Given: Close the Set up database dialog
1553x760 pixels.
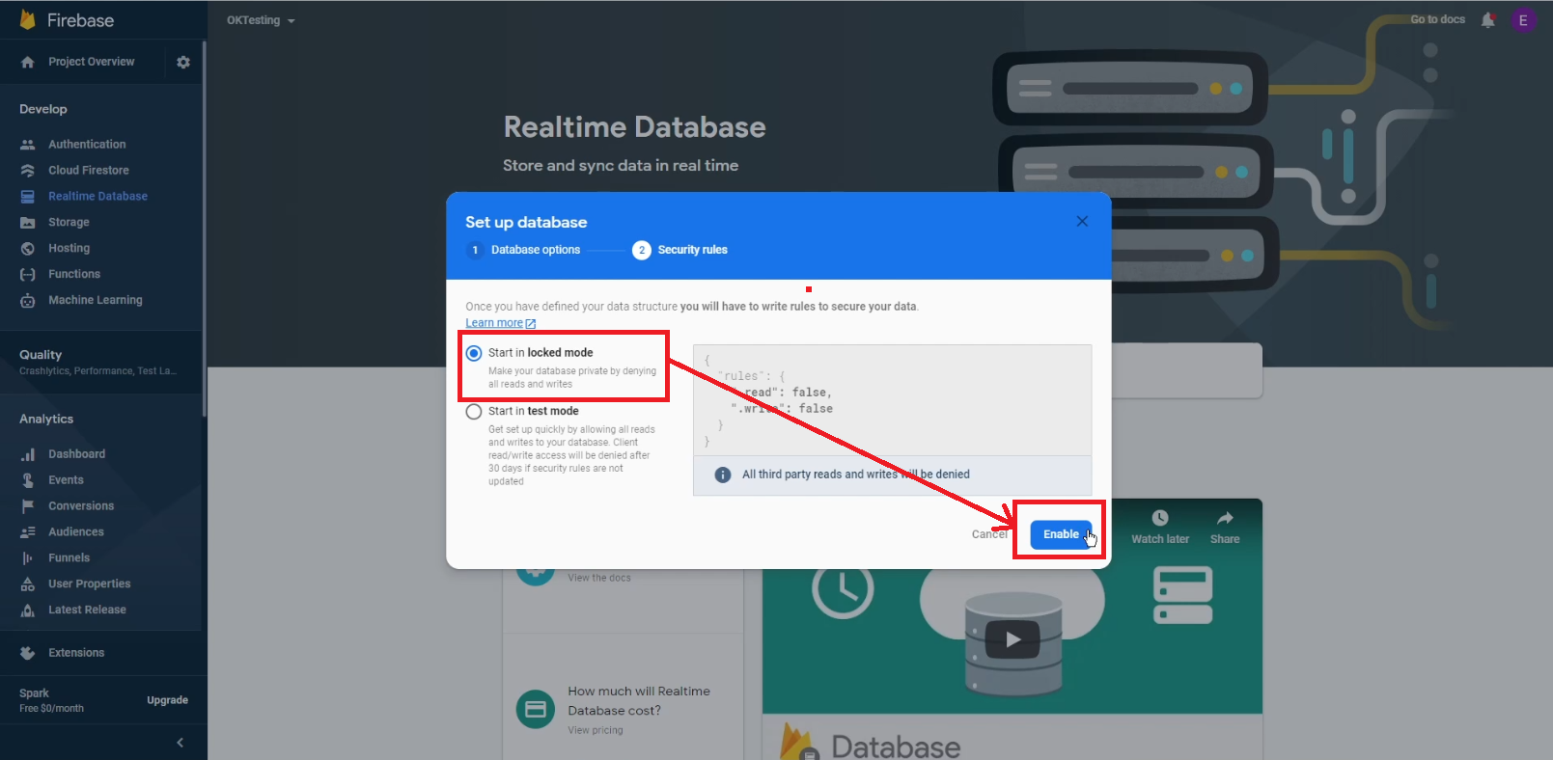Looking at the screenshot, I should click(1082, 222).
